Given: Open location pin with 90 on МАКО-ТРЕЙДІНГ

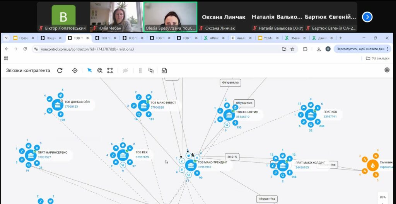Looking at the screenshot, I should (x=197, y=173).
